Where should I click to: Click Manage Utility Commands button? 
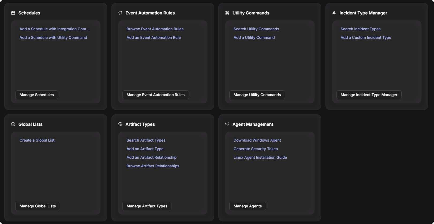point(257,95)
